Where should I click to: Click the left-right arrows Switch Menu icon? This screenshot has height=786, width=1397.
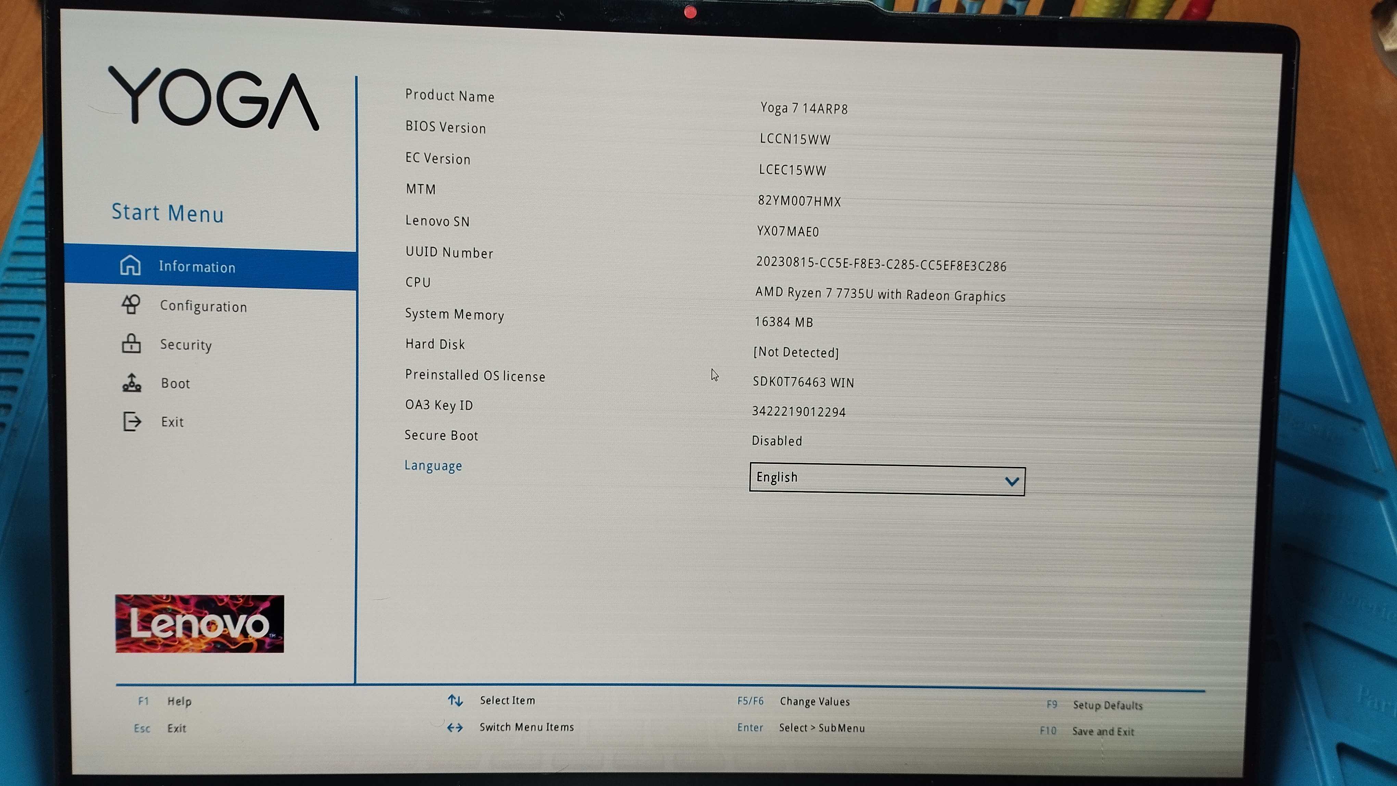[x=454, y=727]
